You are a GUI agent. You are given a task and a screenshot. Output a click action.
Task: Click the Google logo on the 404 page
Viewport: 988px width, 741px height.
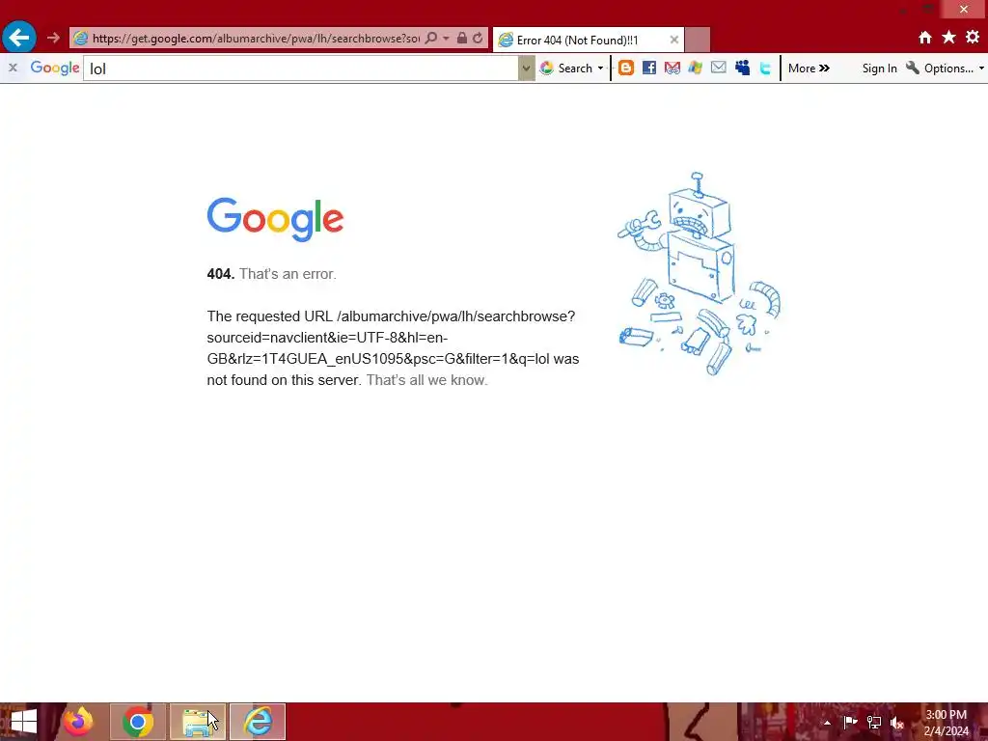point(275,219)
